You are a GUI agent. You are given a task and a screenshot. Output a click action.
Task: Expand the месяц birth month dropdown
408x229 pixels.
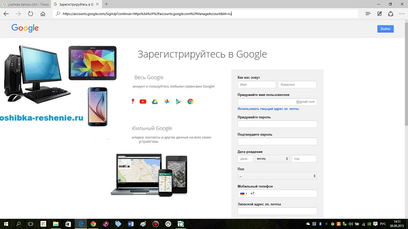[272, 159]
